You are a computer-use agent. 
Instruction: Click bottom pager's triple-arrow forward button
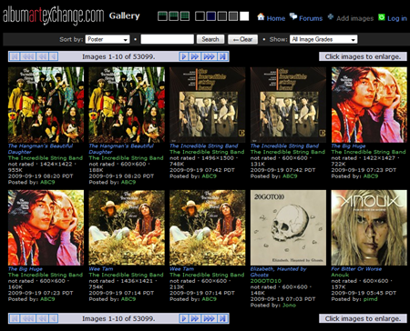pos(209,318)
